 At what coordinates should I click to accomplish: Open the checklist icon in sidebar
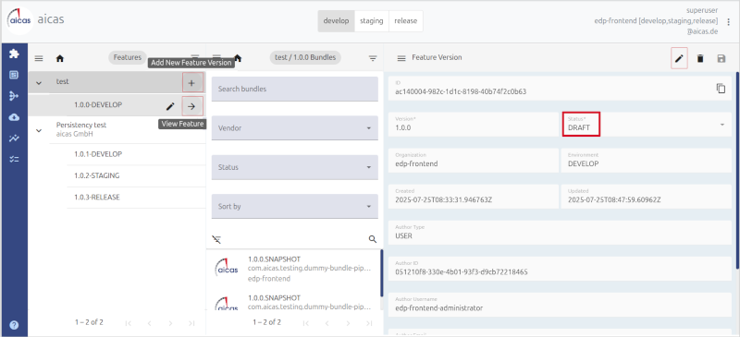[x=14, y=160]
